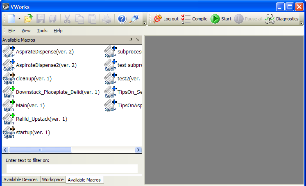
Task: Select the AspirateDispense2(ver. 2) macro icon
Action: click(x=9, y=65)
